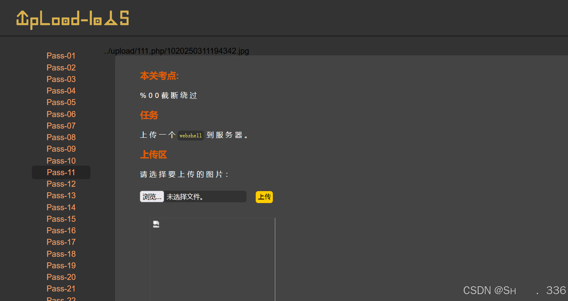
Task: Click the webshell code tag
Action: tap(190, 136)
